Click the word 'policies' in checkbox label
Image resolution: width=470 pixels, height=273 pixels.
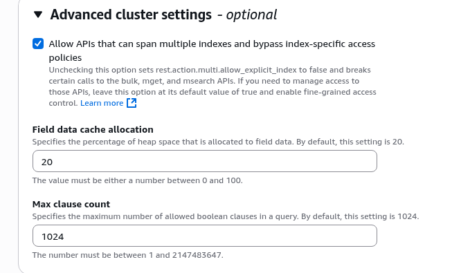coord(65,58)
